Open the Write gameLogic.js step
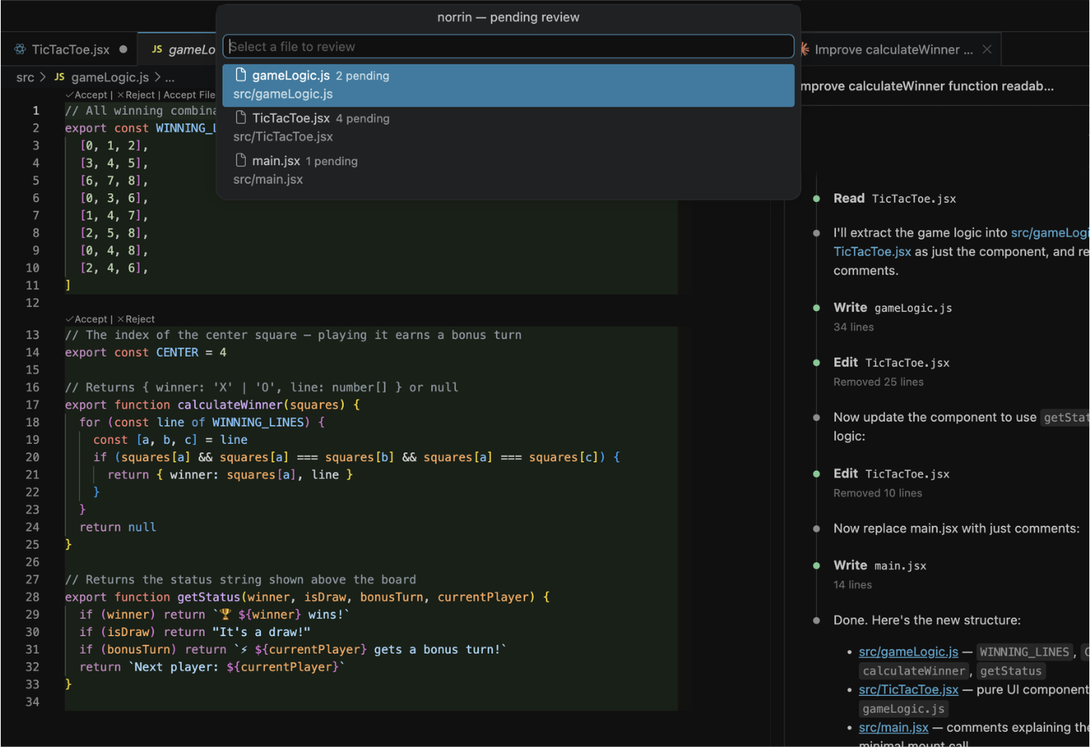 click(x=892, y=308)
